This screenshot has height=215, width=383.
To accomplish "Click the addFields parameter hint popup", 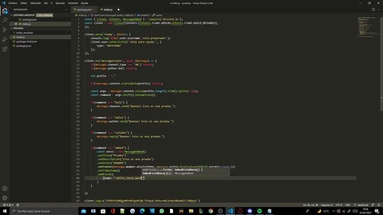I will [x=186, y=171].
